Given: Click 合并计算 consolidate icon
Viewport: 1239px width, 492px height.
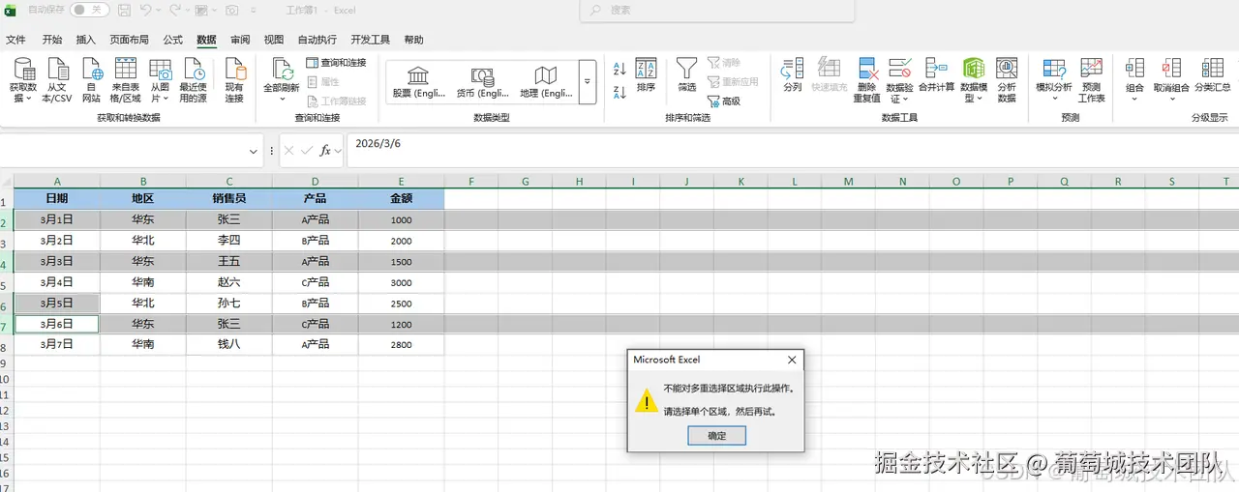Looking at the screenshot, I should (936, 75).
